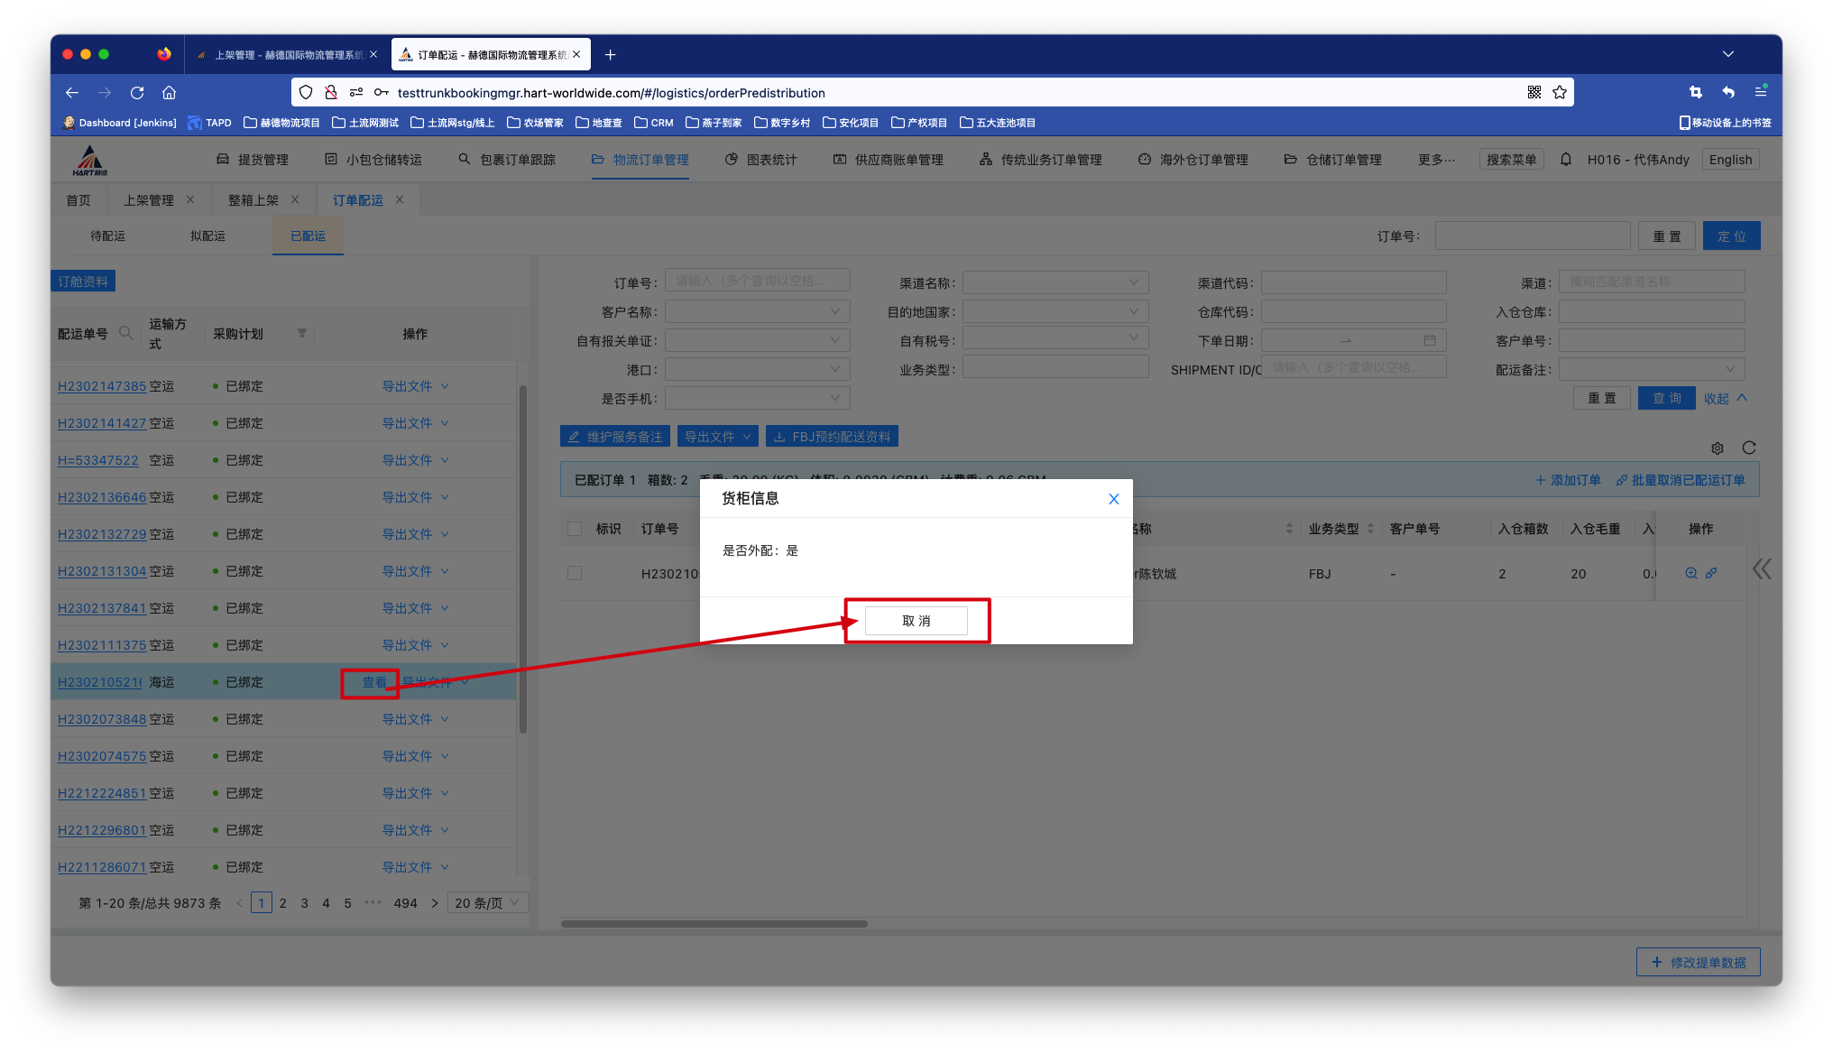Click the magnifier view icon in order row
1833x1053 pixels.
[x=1690, y=573]
